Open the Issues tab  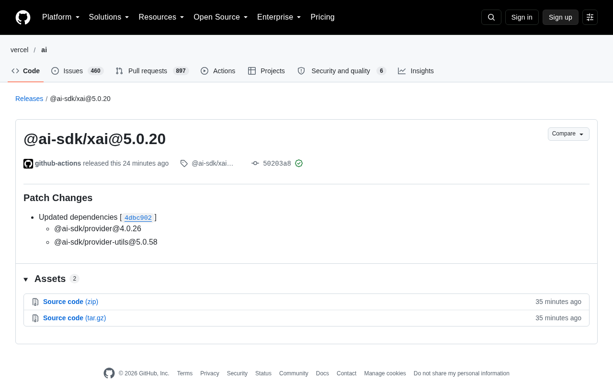point(78,71)
